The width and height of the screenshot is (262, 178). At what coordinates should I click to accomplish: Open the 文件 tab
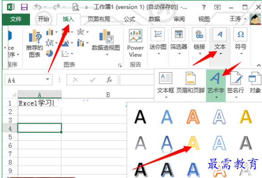[x=16, y=19]
